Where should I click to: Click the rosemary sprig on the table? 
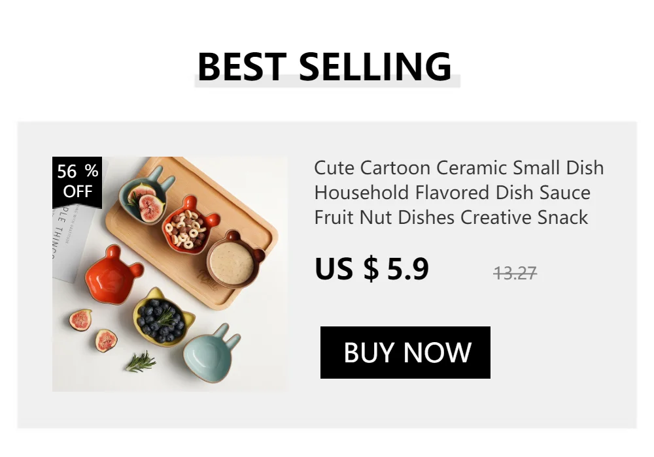point(141,361)
